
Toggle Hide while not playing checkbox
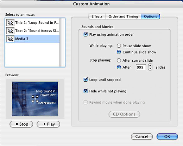click(x=86, y=91)
